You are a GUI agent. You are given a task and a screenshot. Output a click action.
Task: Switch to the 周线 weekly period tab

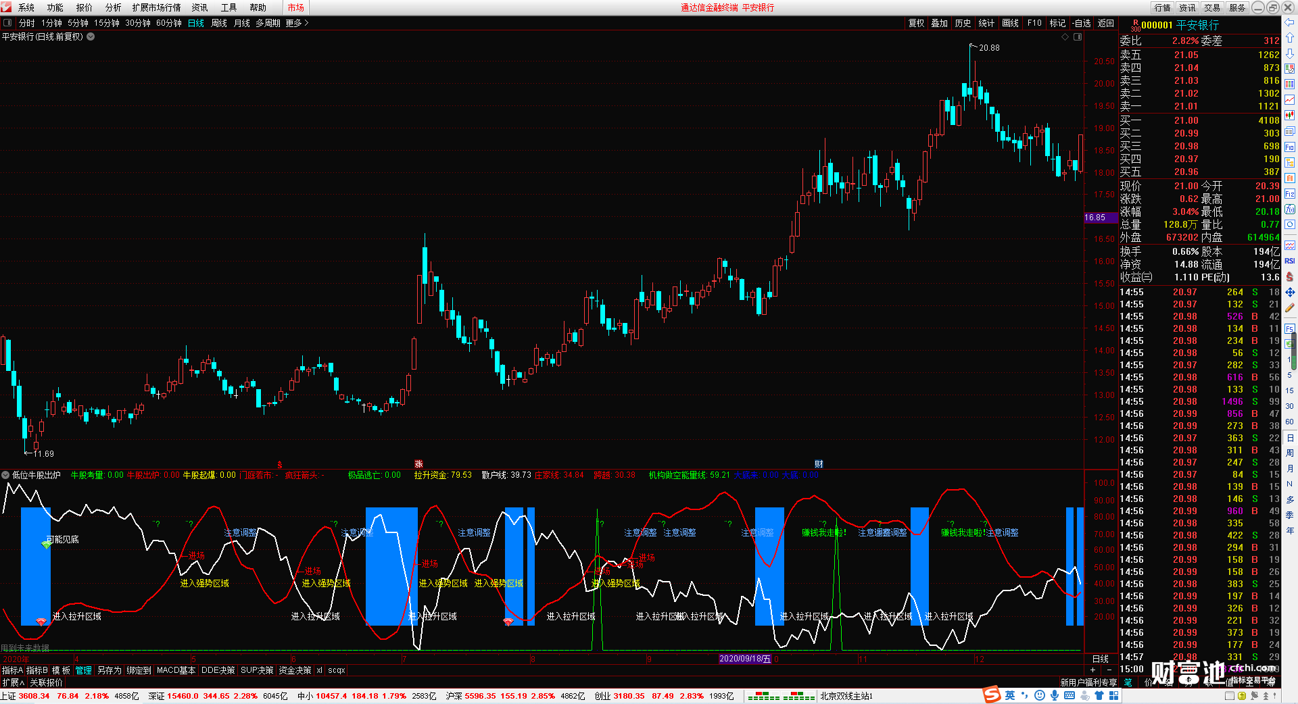coord(219,23)
